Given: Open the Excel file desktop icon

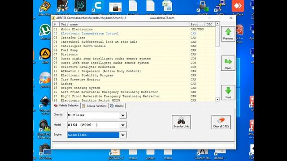Looking at the screenshot, I should click(168, 8).
